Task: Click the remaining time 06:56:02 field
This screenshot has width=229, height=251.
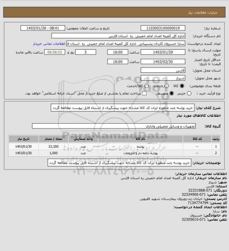Action: click(x=55, y=52)
